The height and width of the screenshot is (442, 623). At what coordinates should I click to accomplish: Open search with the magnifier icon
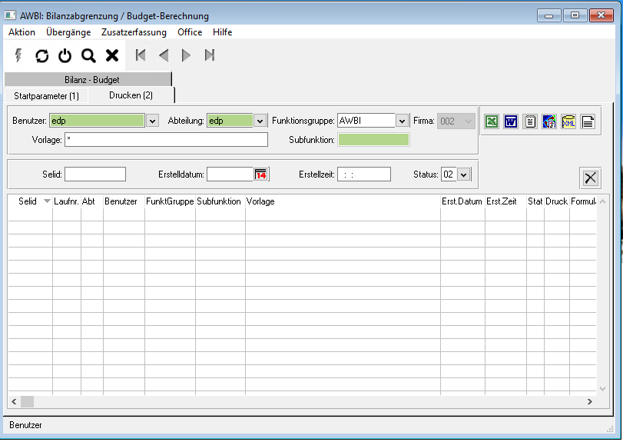(x=88, y=55)
